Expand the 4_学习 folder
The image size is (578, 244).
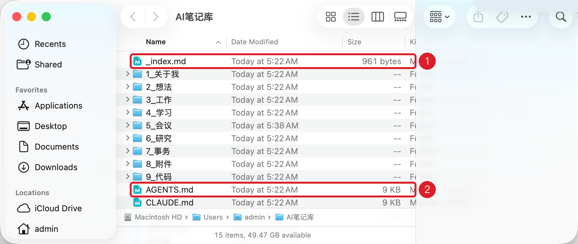[x=127, y=112]
